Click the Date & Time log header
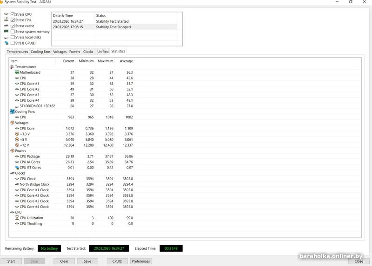The width and height of the screenshot is (372, 266). click(73, 15)
